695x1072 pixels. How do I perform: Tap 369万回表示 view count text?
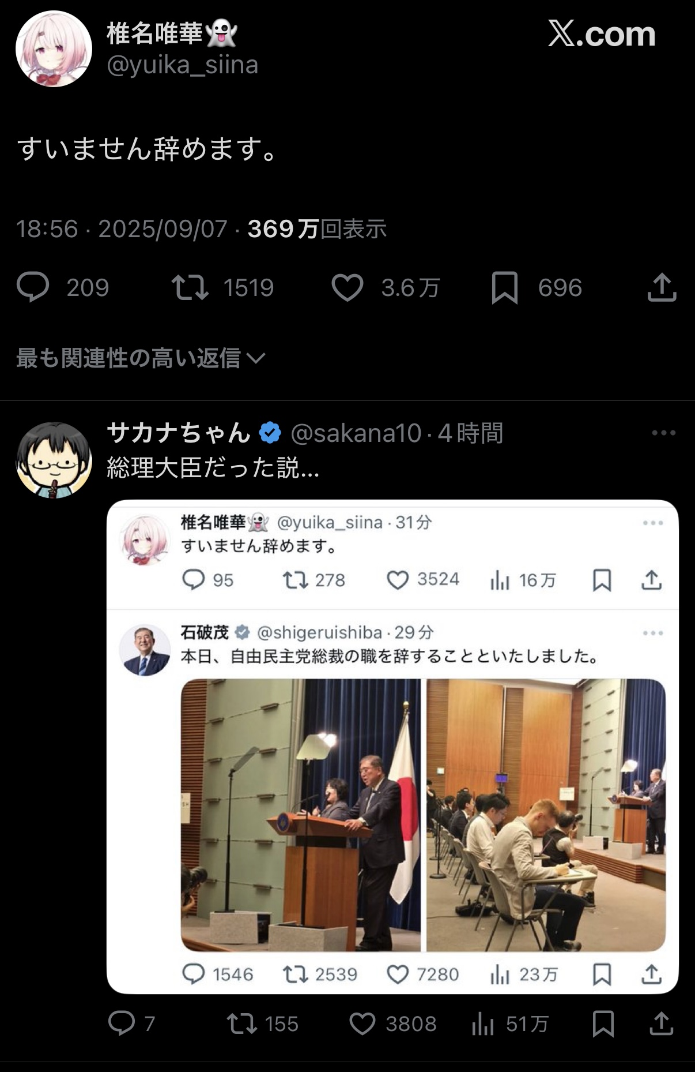317,229
